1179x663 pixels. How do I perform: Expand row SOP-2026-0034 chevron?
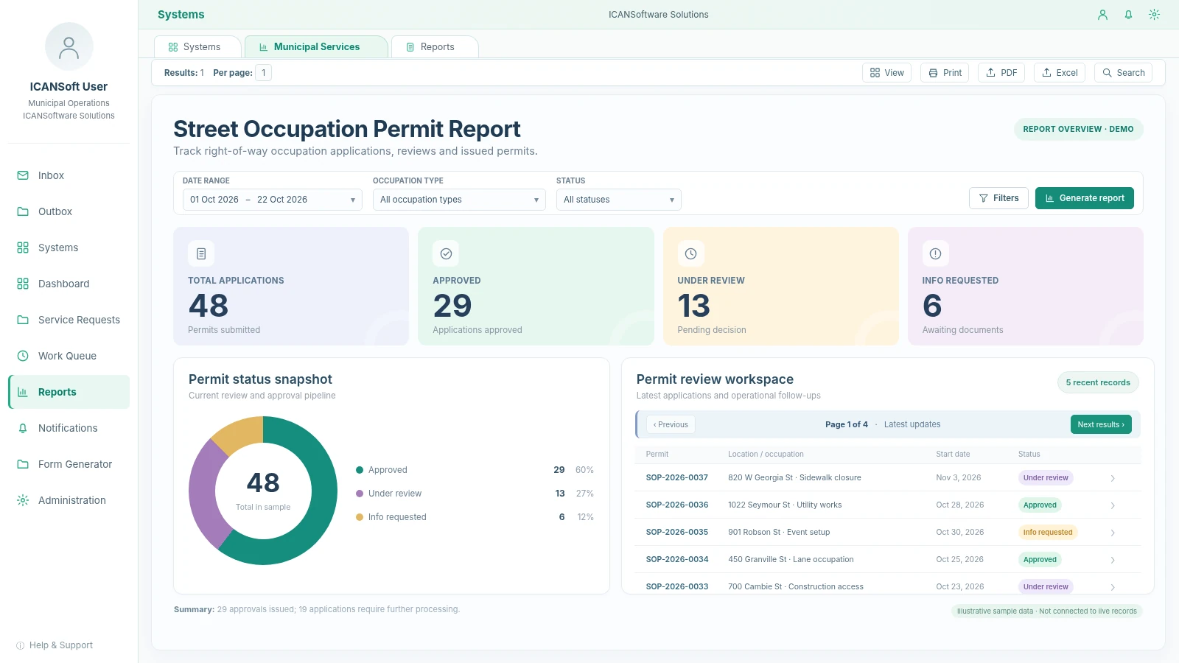pos(1113,560)
